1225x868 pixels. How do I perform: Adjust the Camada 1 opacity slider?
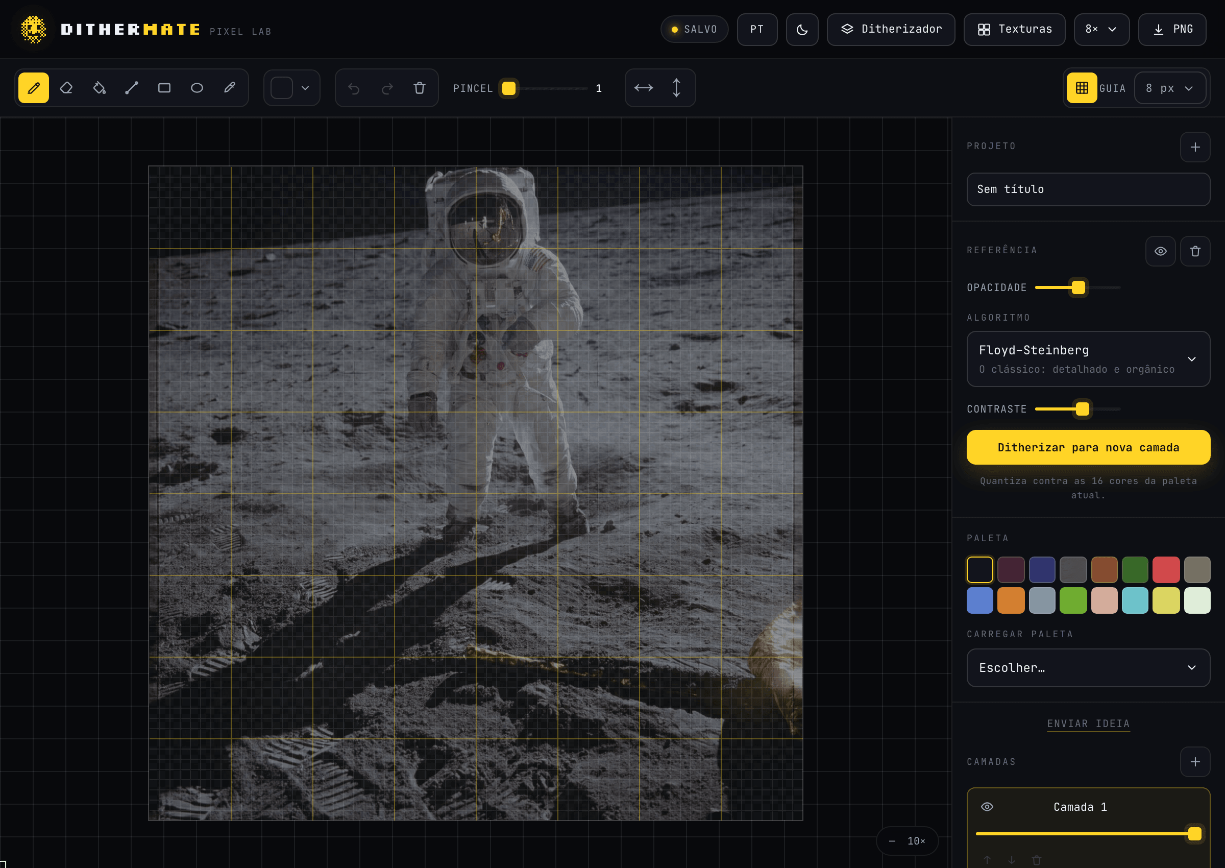pos(1088,834)
